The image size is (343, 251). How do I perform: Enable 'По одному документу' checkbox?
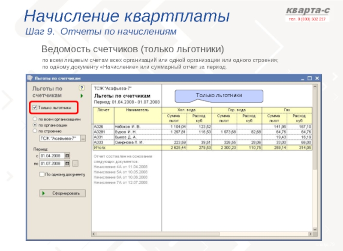[x=42, y=174]
